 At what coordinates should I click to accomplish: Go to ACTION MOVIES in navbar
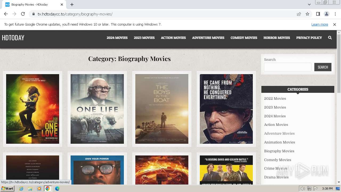[173, 38]
